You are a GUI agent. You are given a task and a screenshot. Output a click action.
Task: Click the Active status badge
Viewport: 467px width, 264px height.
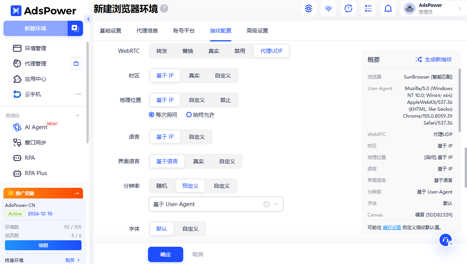point(15,213)
